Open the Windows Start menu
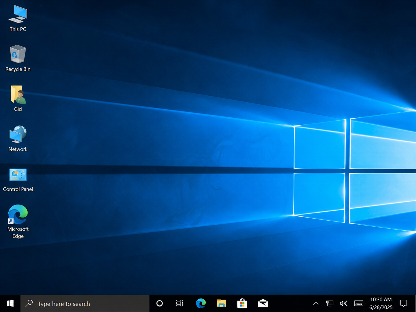Screen dimensions: 416x312 pyautogui.click(x=10, y=303)
